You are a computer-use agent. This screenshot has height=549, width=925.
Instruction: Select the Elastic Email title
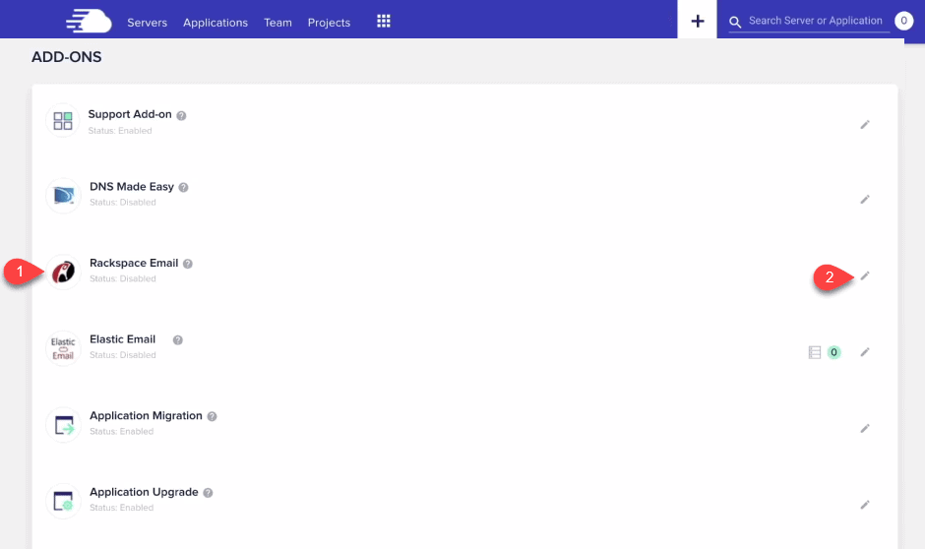coord(123,339)
